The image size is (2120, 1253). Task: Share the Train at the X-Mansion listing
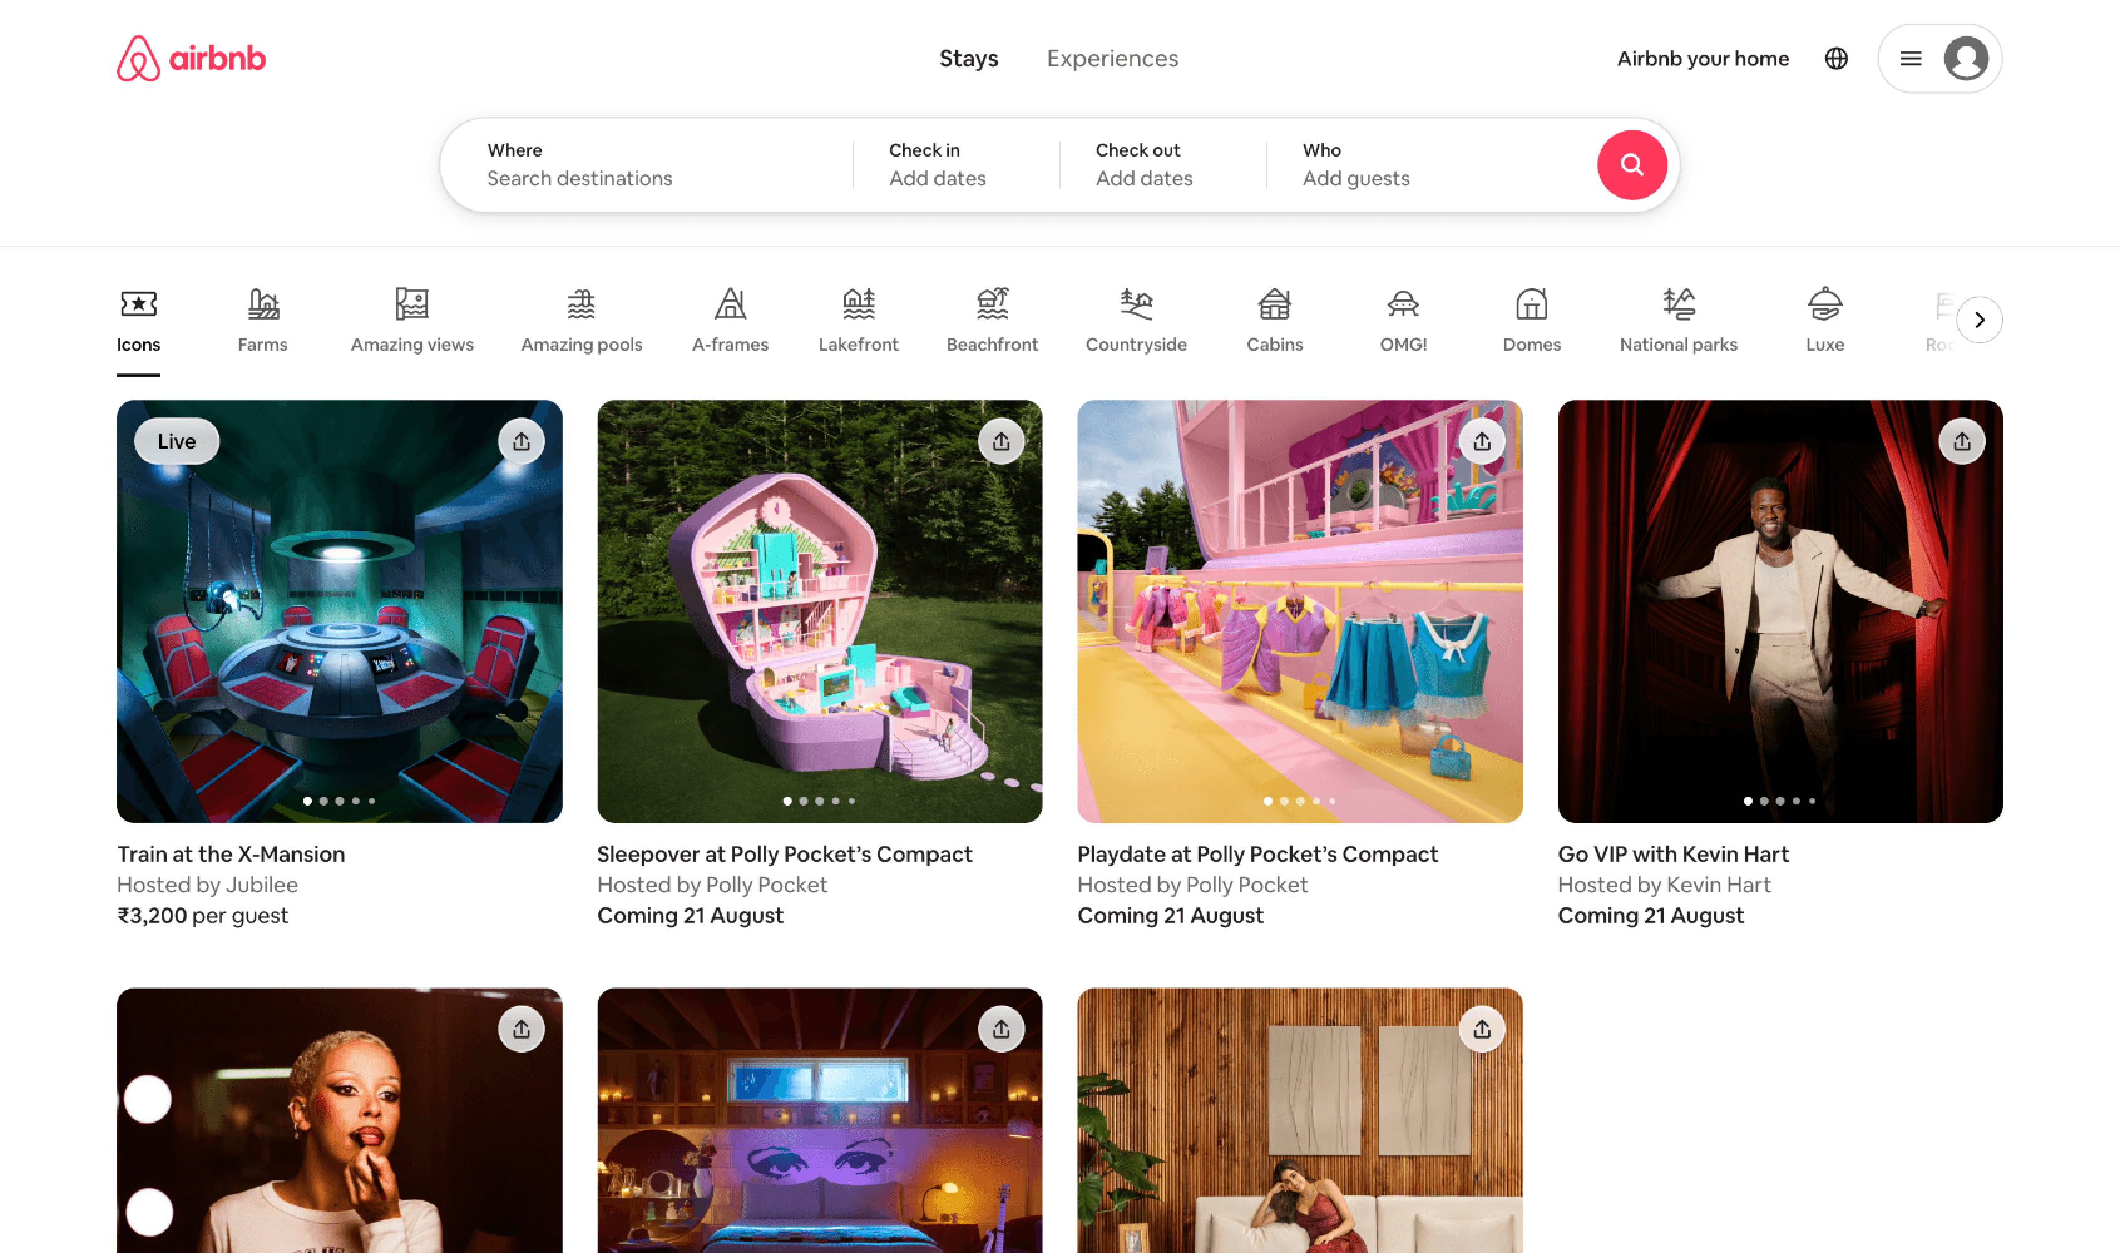[x=521, y=440]
